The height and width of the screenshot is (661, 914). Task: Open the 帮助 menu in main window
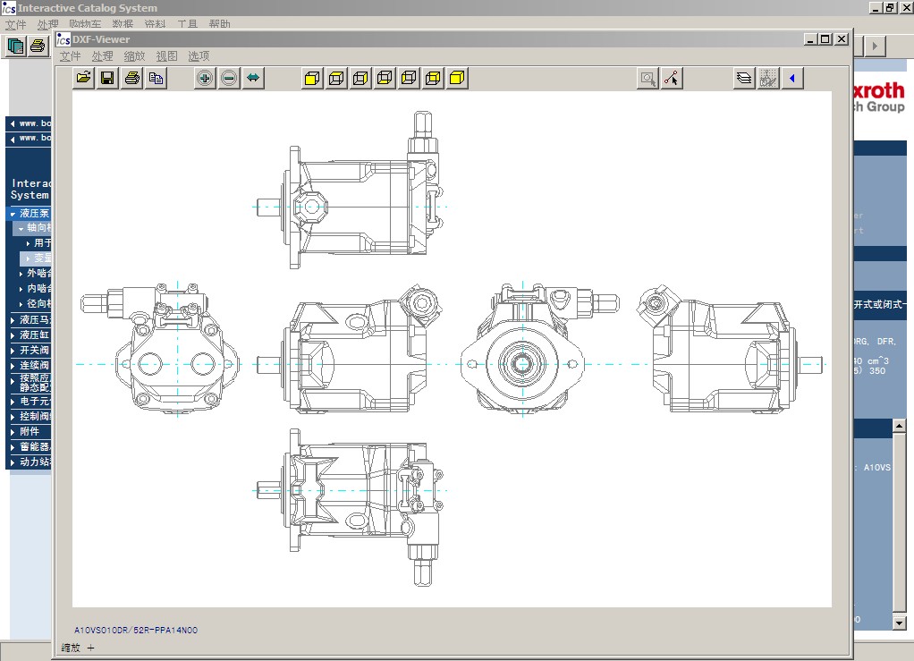pos(219,24)
